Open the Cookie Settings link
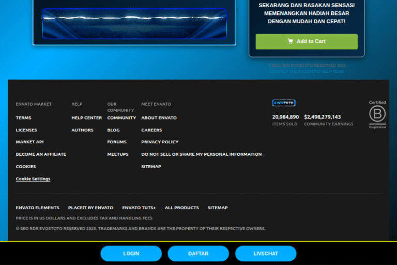397x265 pixels. [33, 179]
